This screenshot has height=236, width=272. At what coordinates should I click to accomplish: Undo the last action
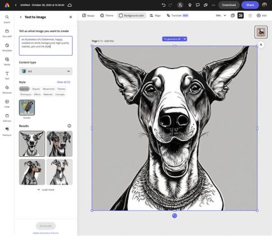(x=163, y=5)
